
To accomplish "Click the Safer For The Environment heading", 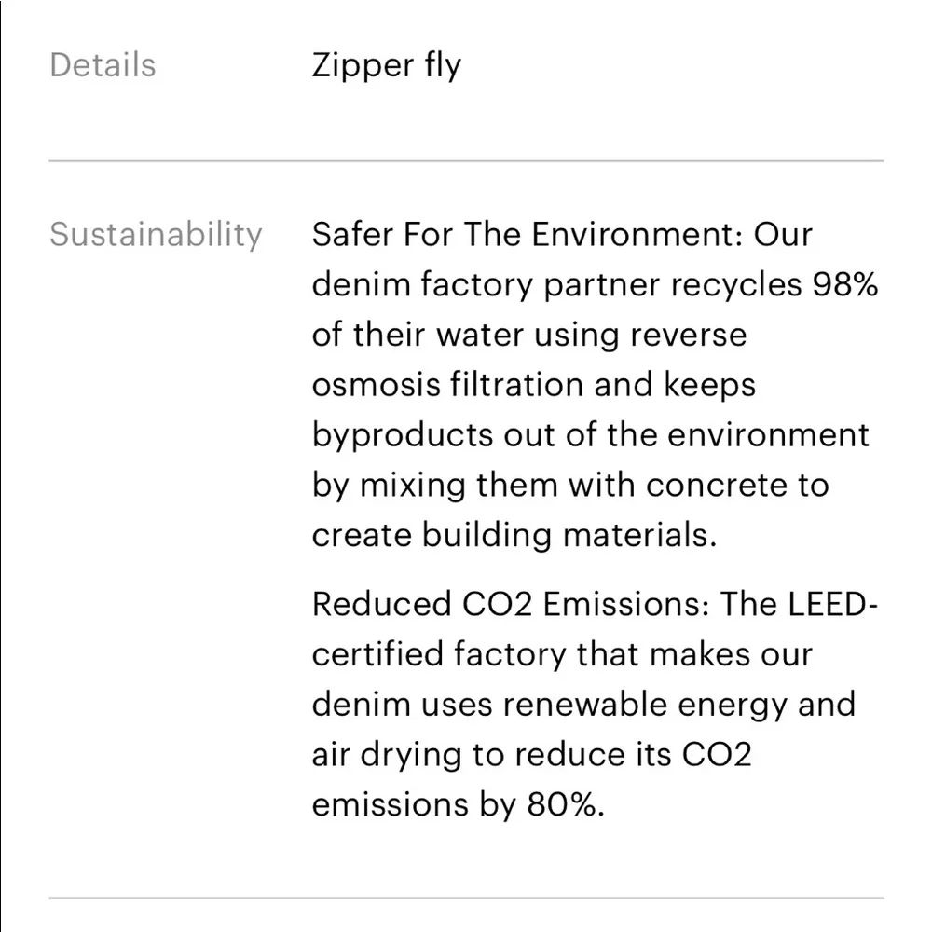I will click(526, 234).
